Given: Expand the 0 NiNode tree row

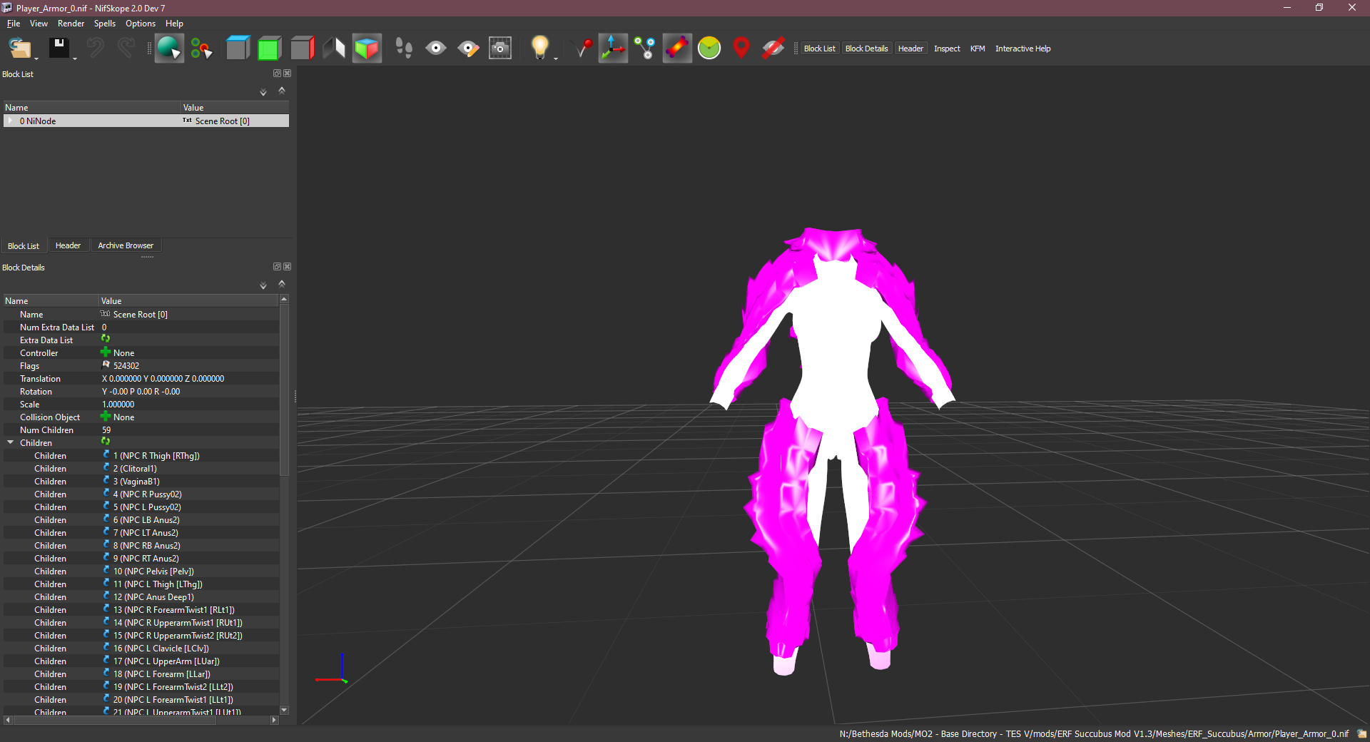Looking at the screenshot, I should (x=10, y=121).
